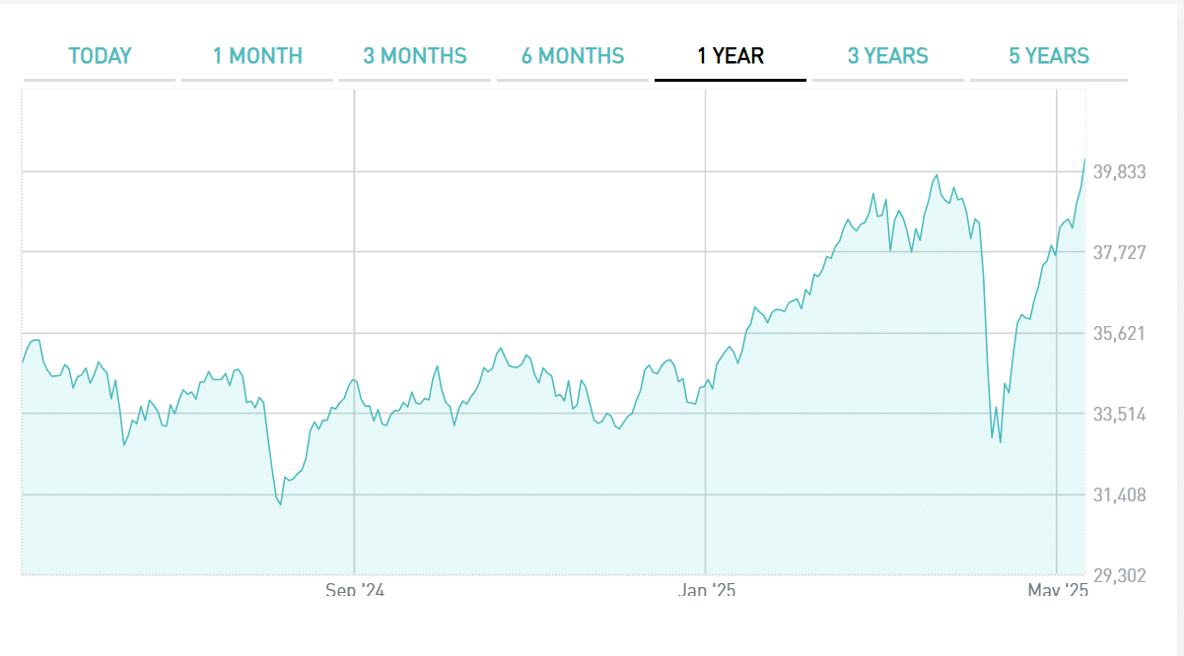Click the chart line's final rightmost point
Screen dimensions: 1184x656
point(1084,159)
